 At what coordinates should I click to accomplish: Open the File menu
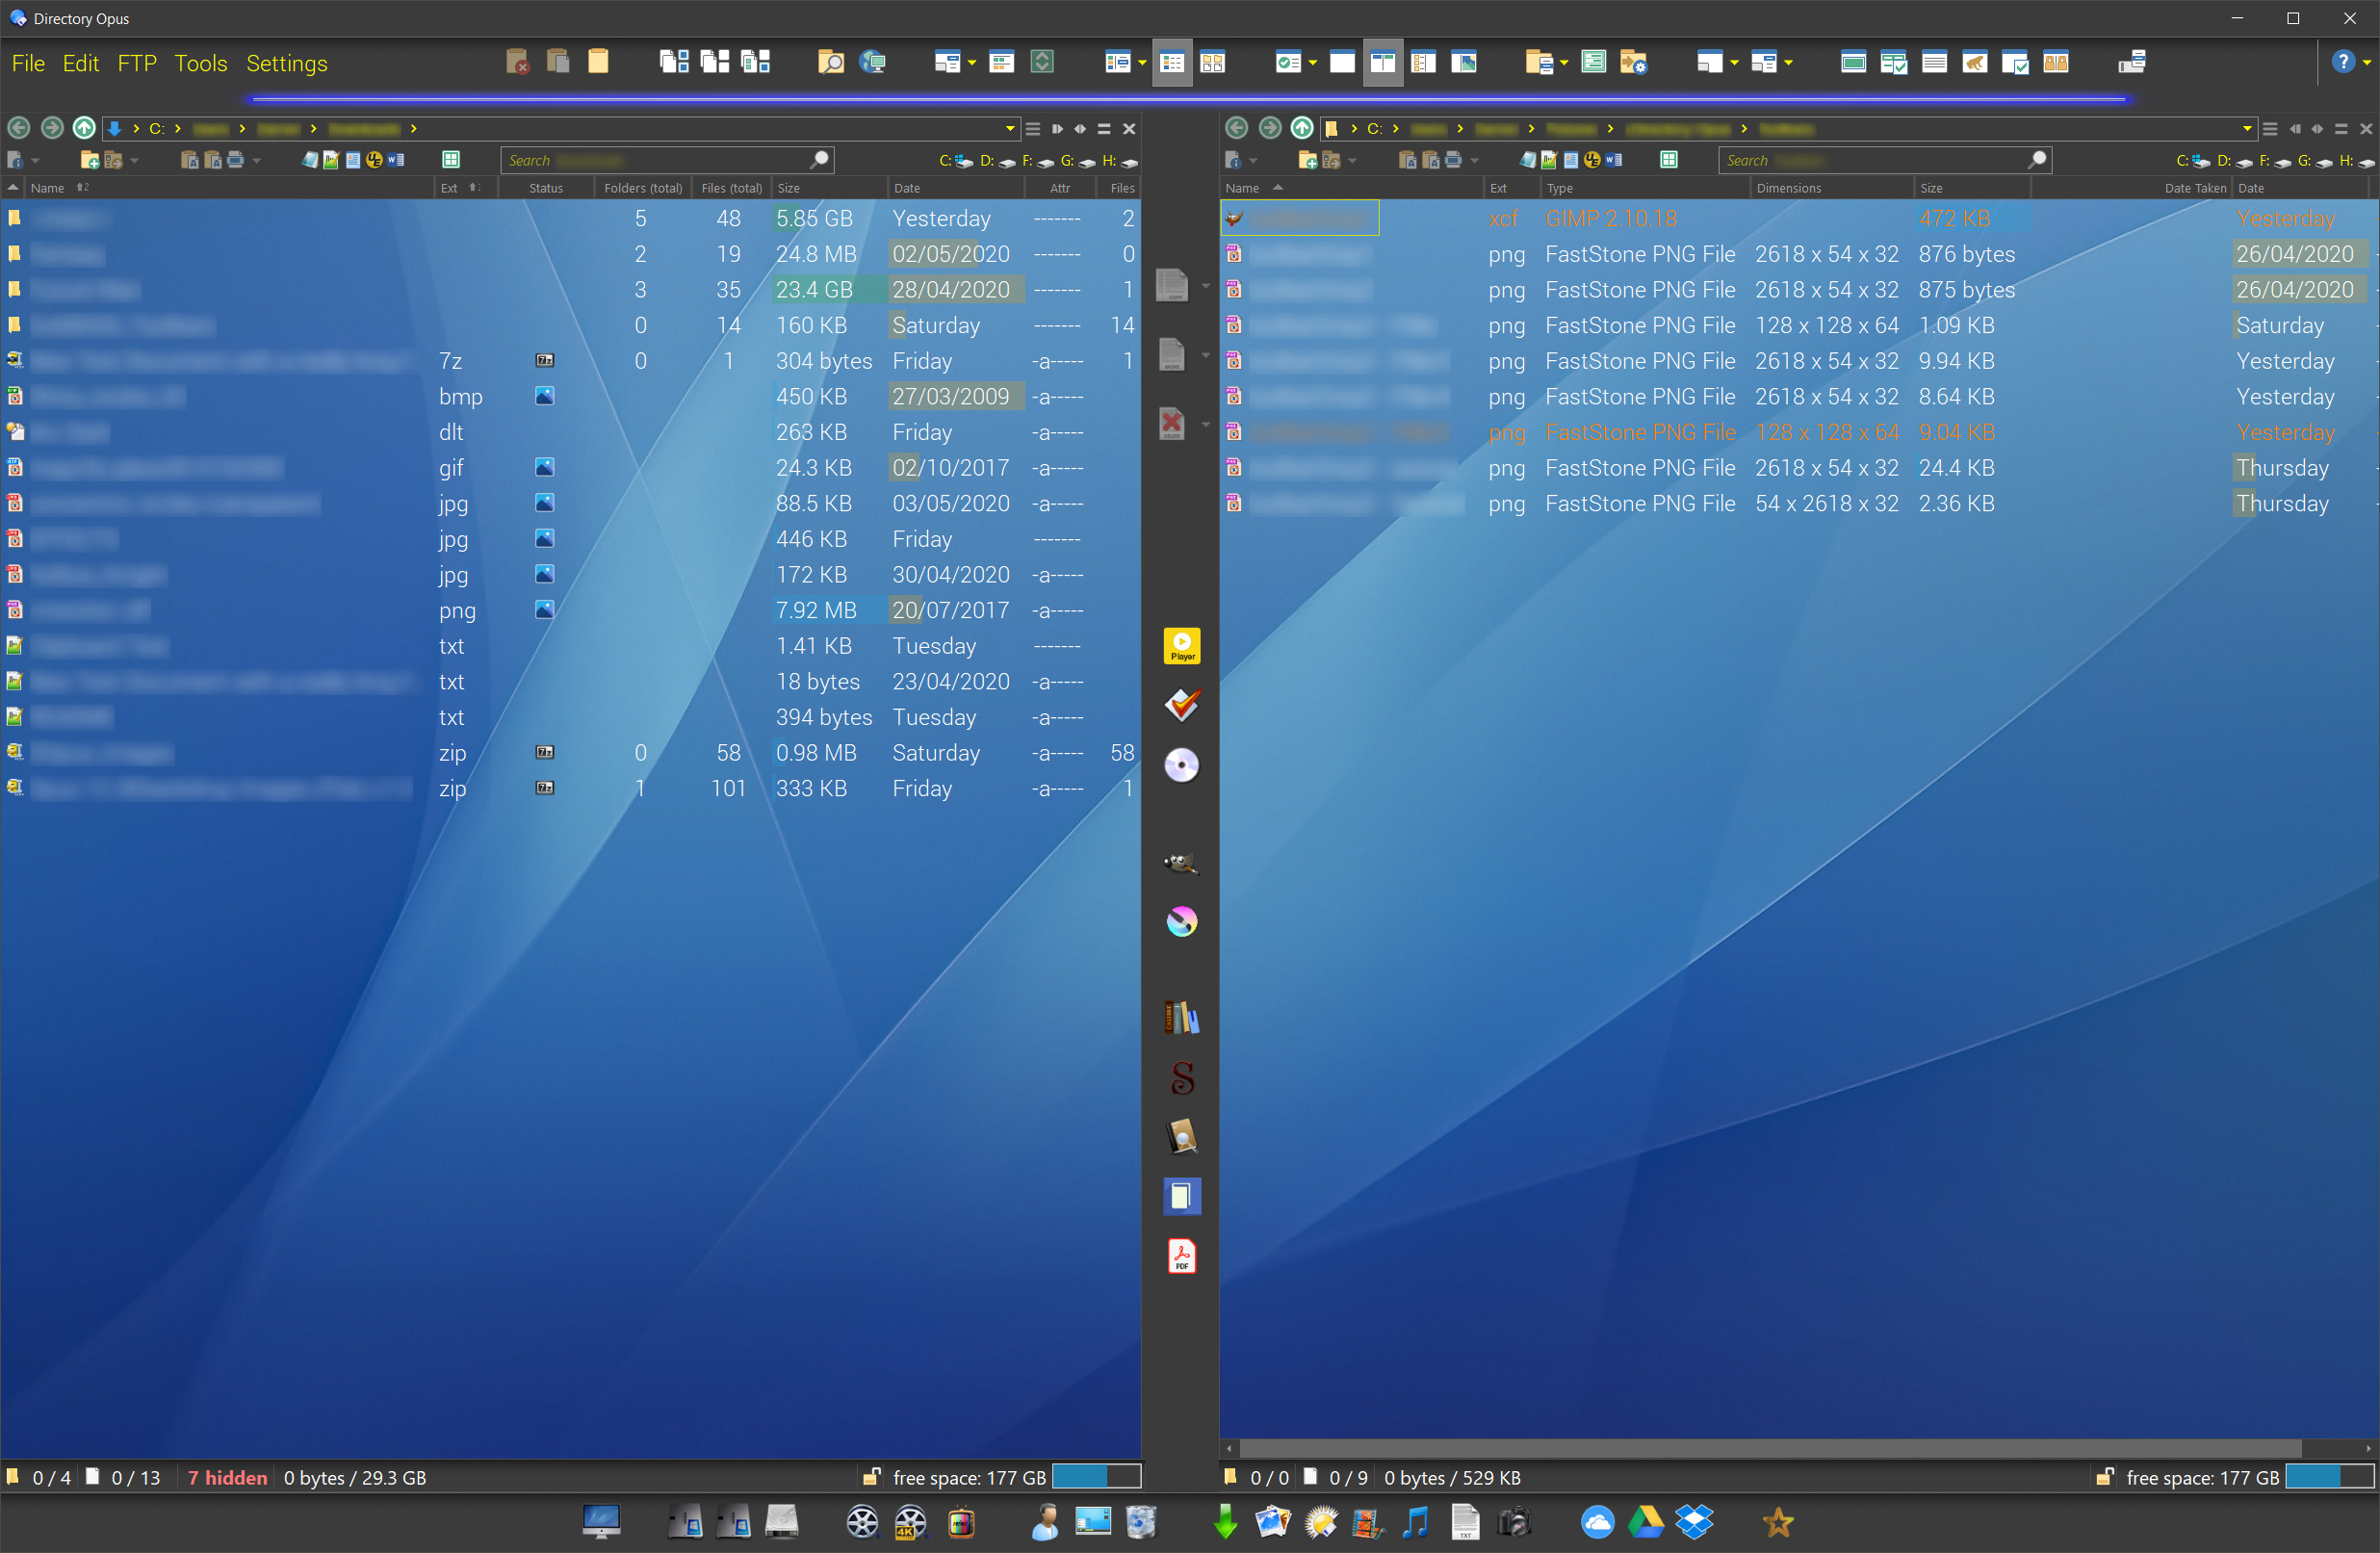28,63
